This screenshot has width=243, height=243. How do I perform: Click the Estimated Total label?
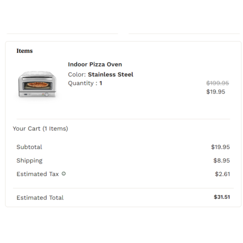coord(40,198)
